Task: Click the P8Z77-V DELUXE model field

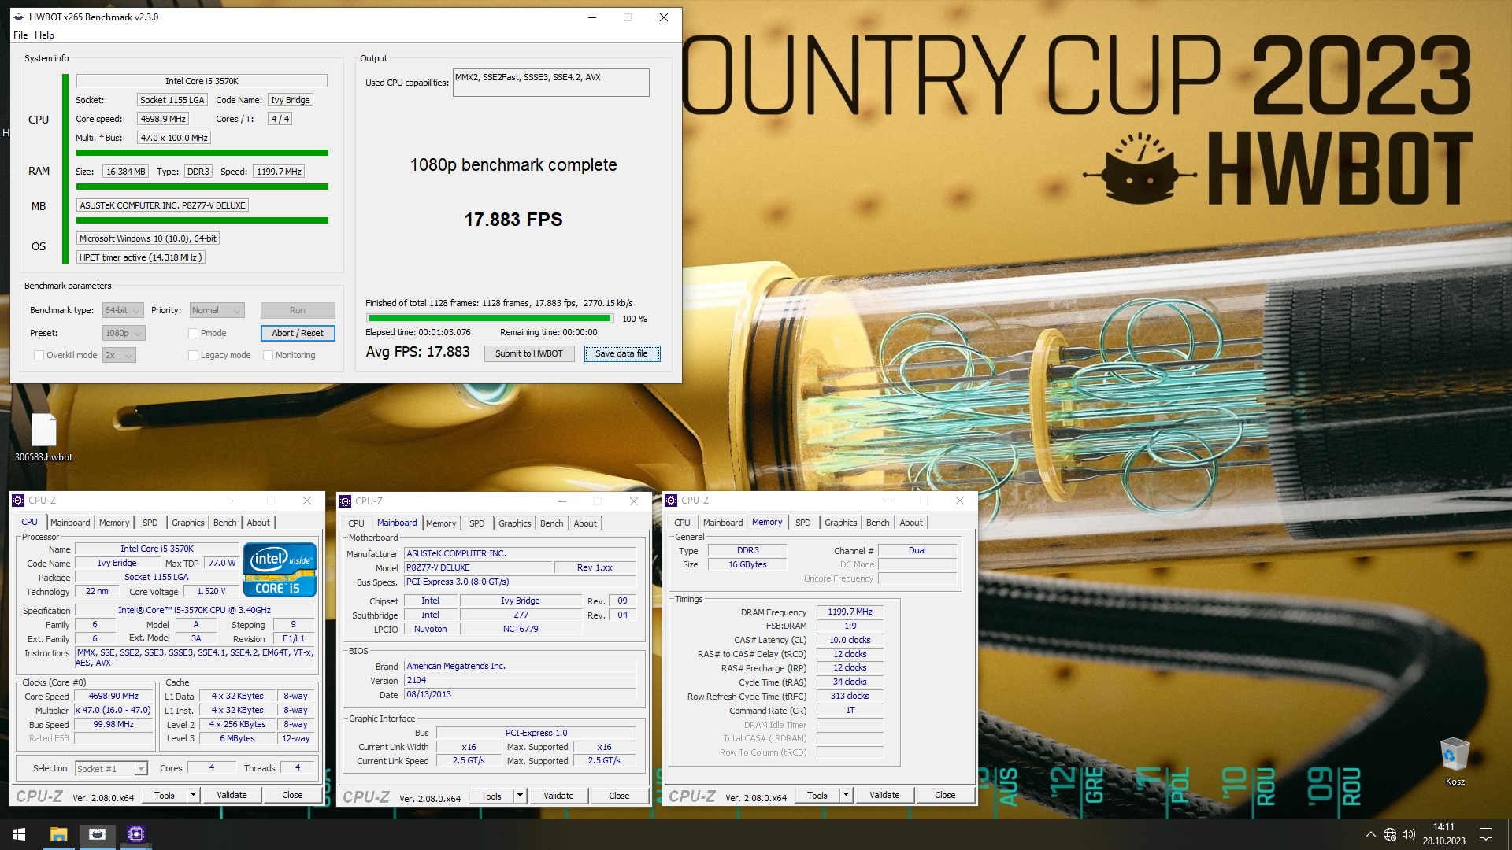Action: pyautogui.click(x=477, y=567)
